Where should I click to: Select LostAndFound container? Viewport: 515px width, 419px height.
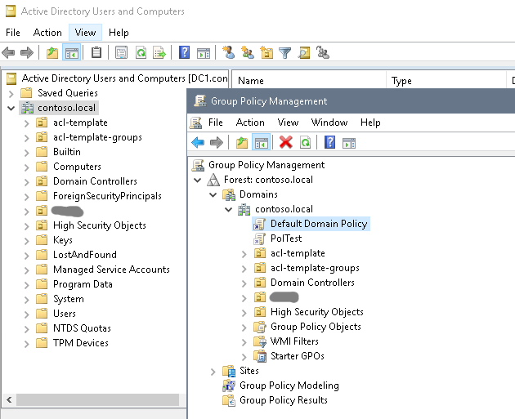[x=85, y=255]
